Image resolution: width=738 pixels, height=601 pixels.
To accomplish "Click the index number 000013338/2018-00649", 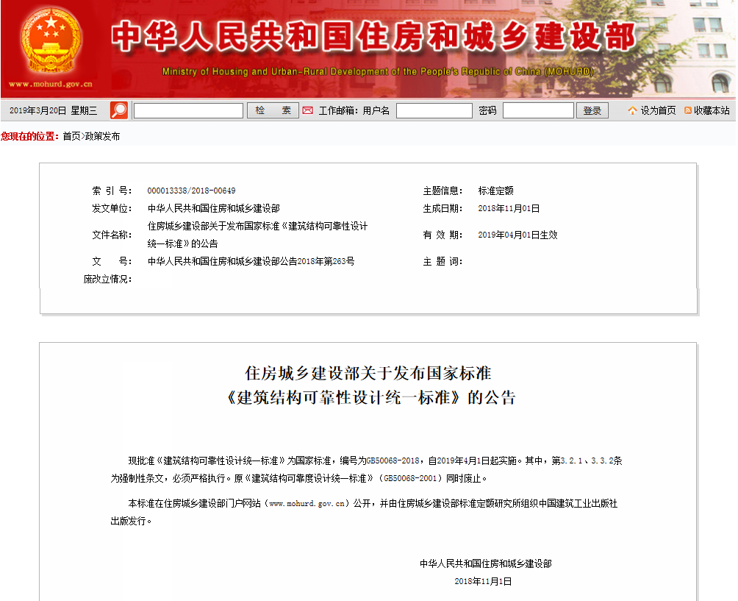I will click(191, 191).
